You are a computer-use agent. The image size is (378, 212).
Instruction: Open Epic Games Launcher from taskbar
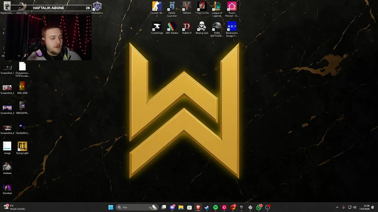[x=242, y=207]
